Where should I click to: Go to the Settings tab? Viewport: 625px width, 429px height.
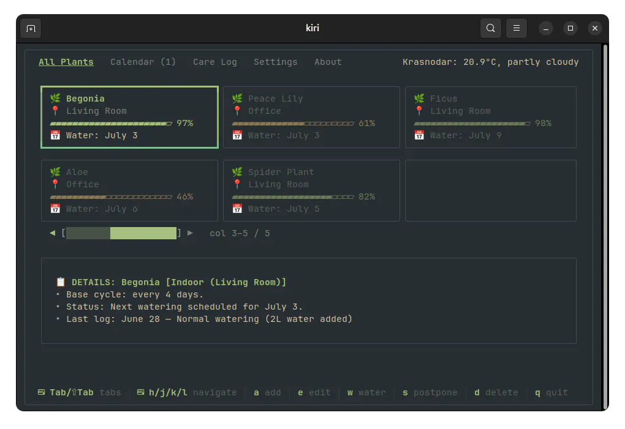276,62
